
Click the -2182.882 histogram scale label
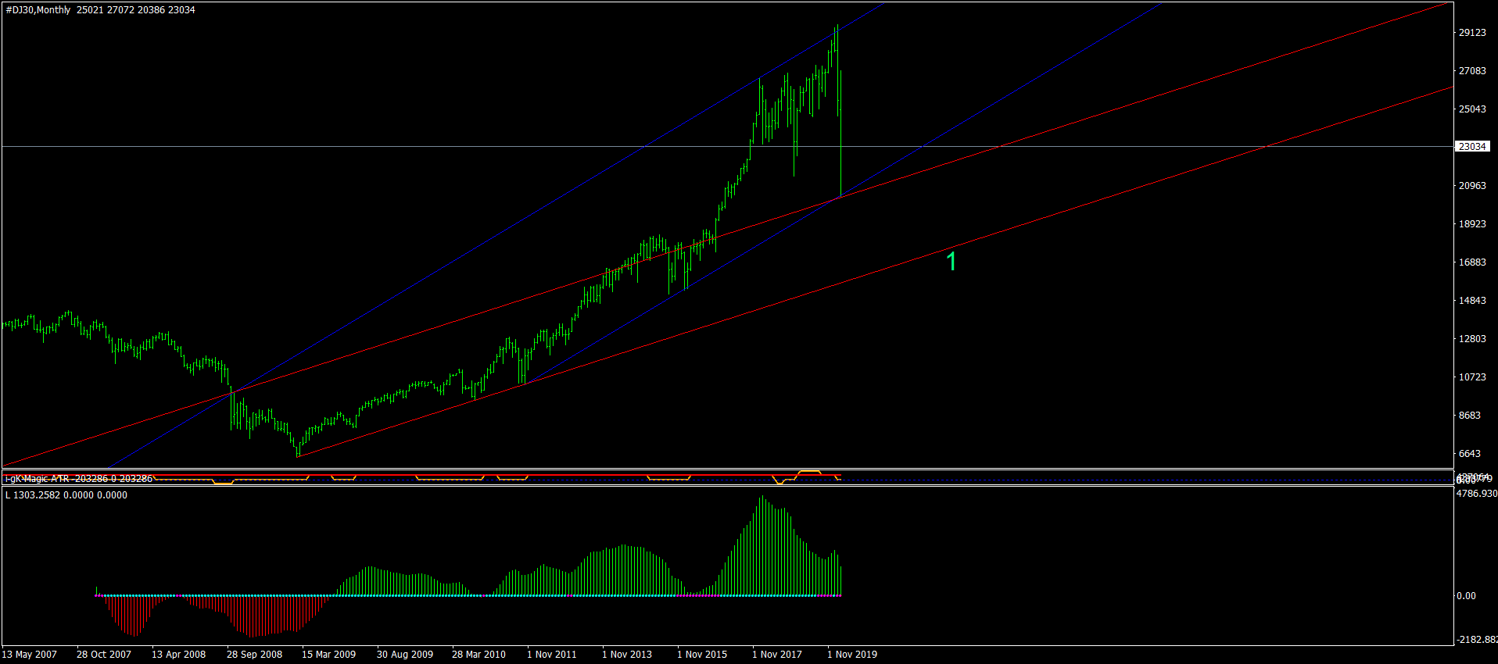tap(1477, 640)
